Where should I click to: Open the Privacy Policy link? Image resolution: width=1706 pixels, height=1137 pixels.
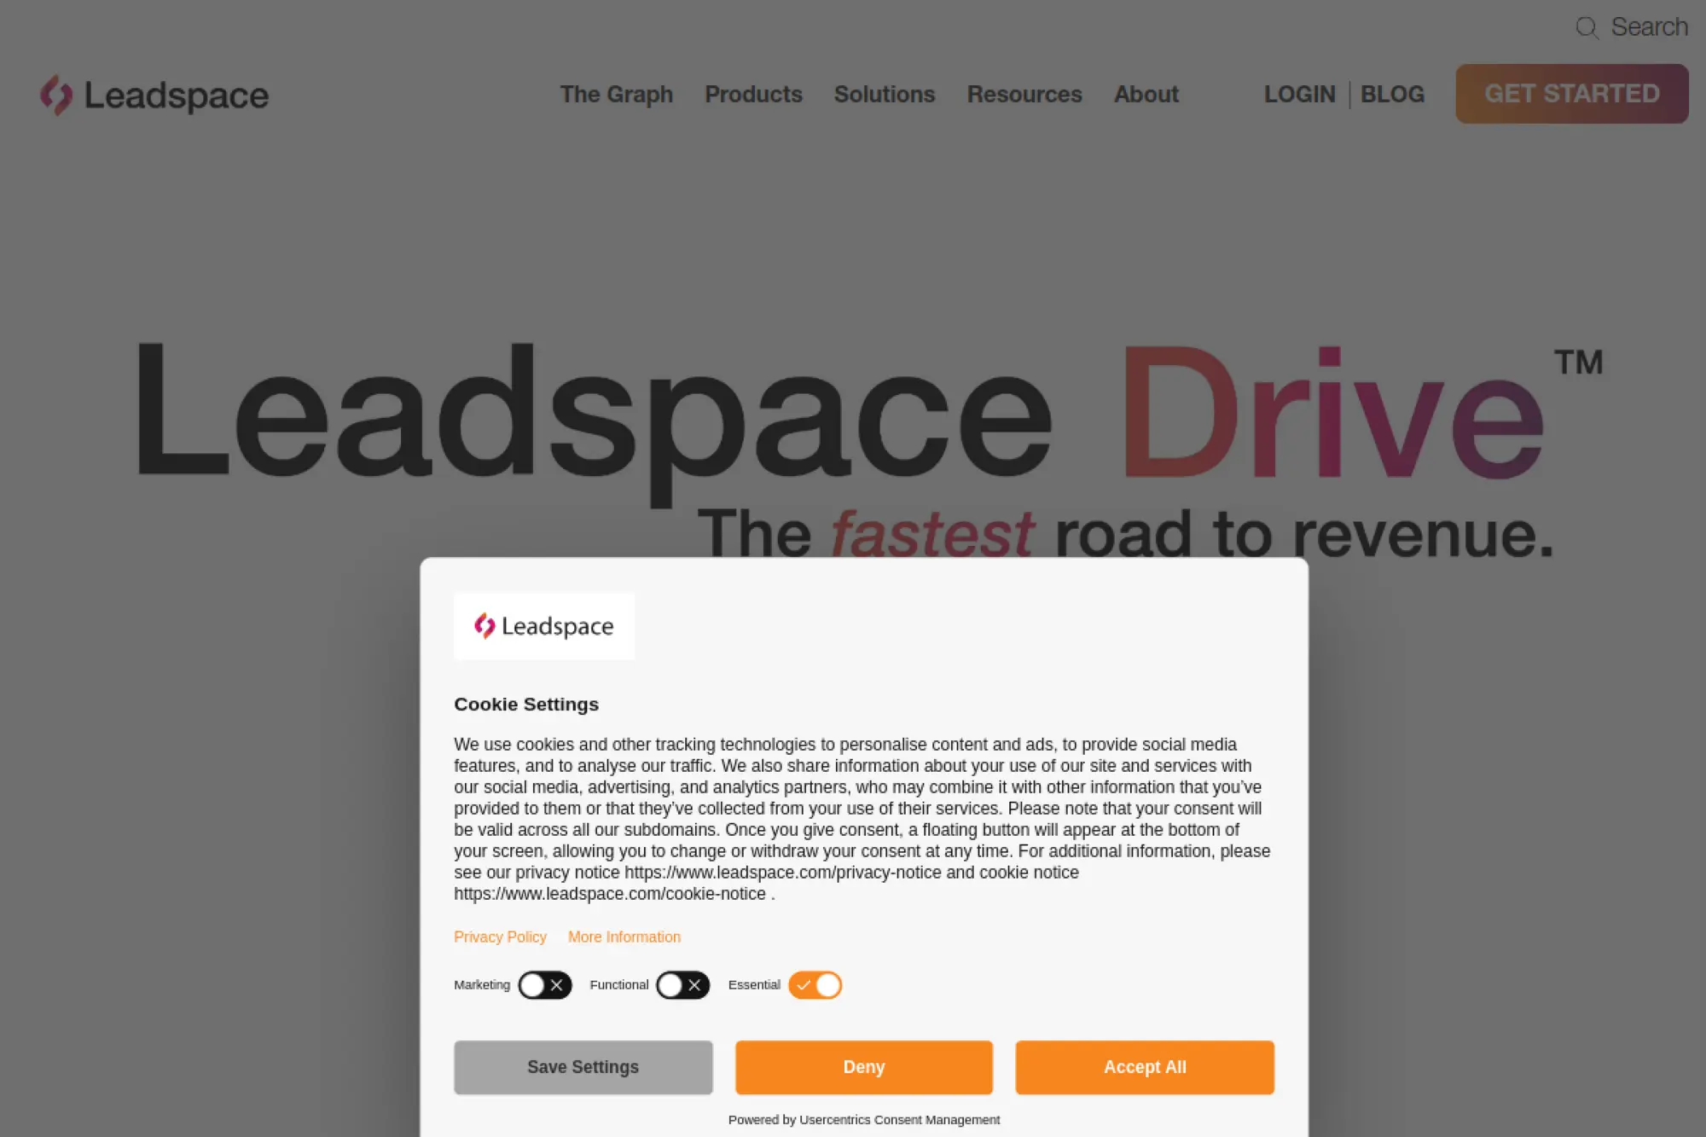click(x=500, y=937)
